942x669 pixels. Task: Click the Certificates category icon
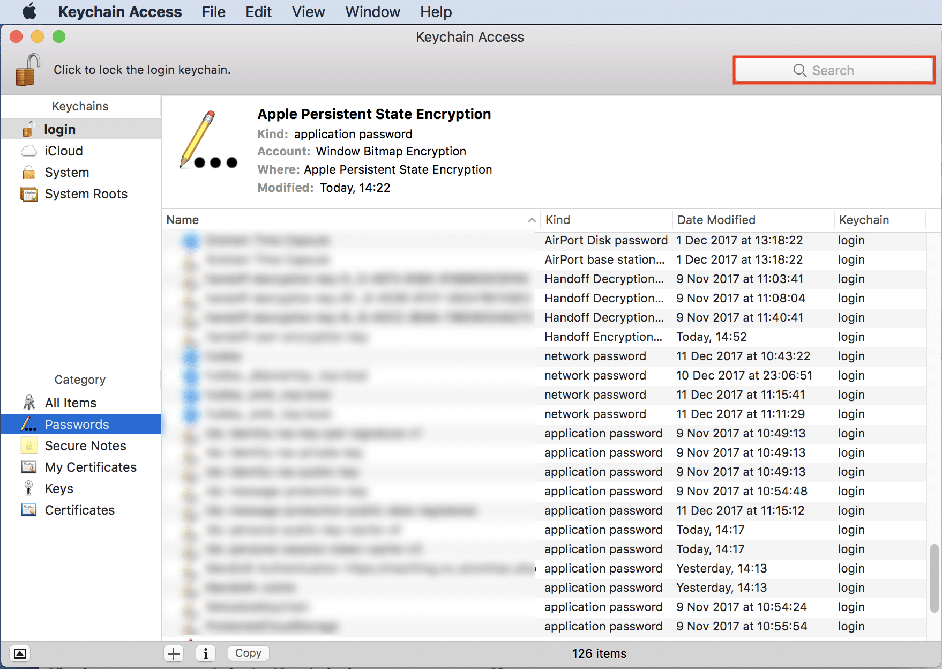coord(29,510)
